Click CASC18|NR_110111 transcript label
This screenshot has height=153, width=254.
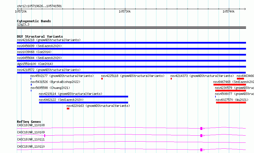click(x=31, y=139)
